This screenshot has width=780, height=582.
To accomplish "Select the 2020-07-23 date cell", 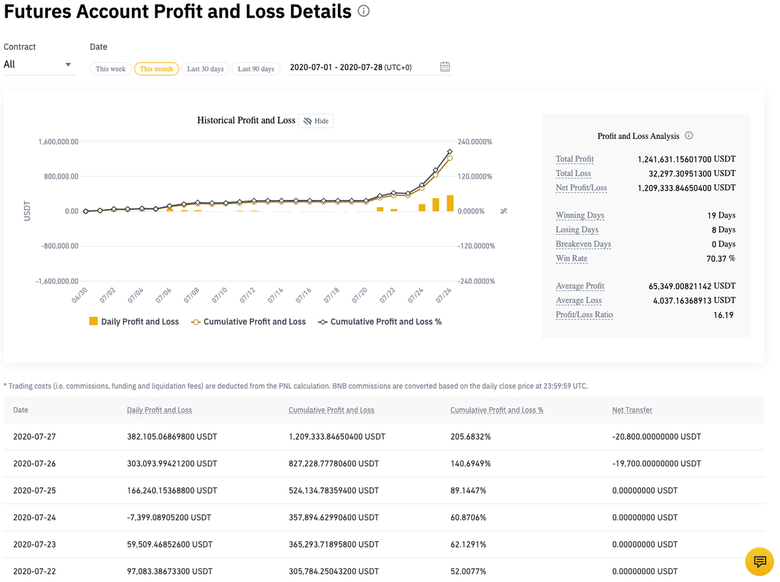I will click(x=34, y=544).
